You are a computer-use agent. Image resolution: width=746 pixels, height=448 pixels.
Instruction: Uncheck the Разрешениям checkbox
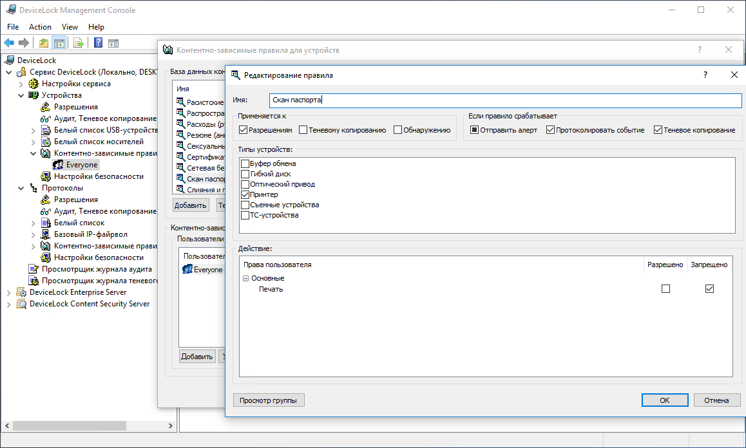243,130
